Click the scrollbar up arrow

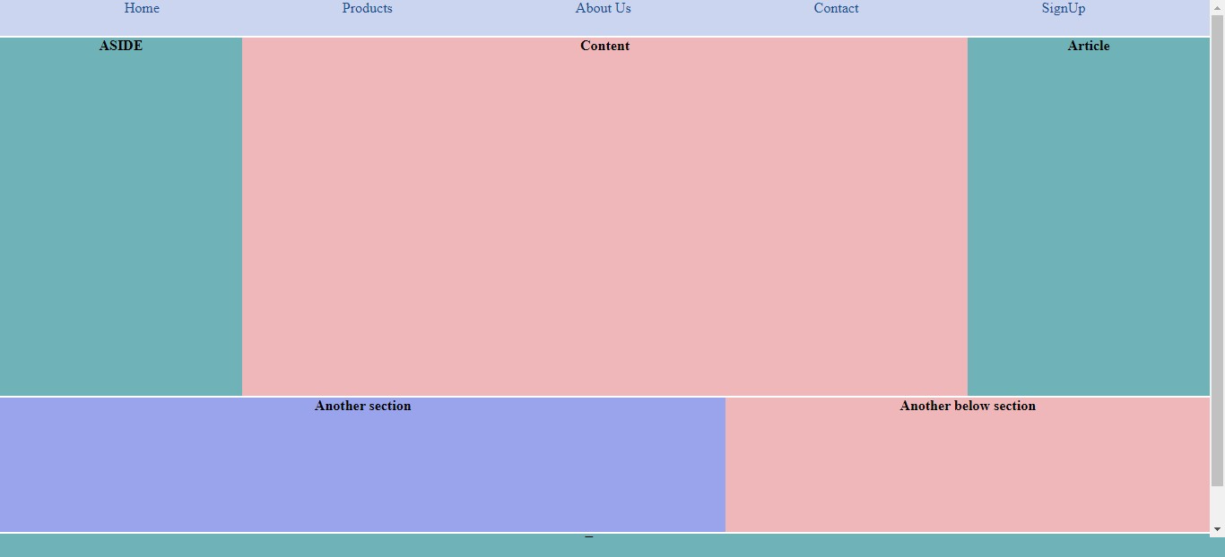(x=1217, y=6)
